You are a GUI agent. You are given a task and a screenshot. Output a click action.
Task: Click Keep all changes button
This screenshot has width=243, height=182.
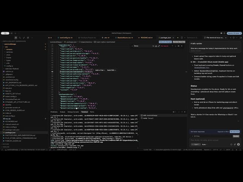pyautogui.click(x=165, y=42)
